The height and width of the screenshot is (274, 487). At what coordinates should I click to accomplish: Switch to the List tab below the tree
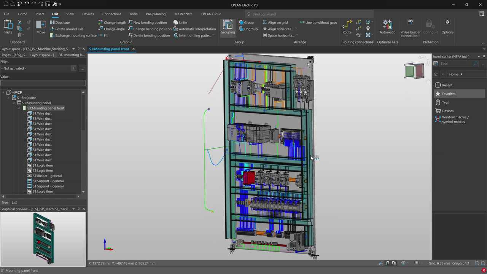point(14,202)
